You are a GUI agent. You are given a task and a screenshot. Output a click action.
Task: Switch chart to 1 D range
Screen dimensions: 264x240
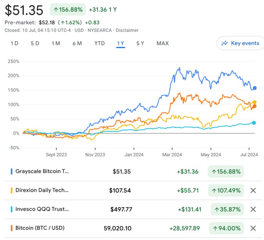coord(15,43)
